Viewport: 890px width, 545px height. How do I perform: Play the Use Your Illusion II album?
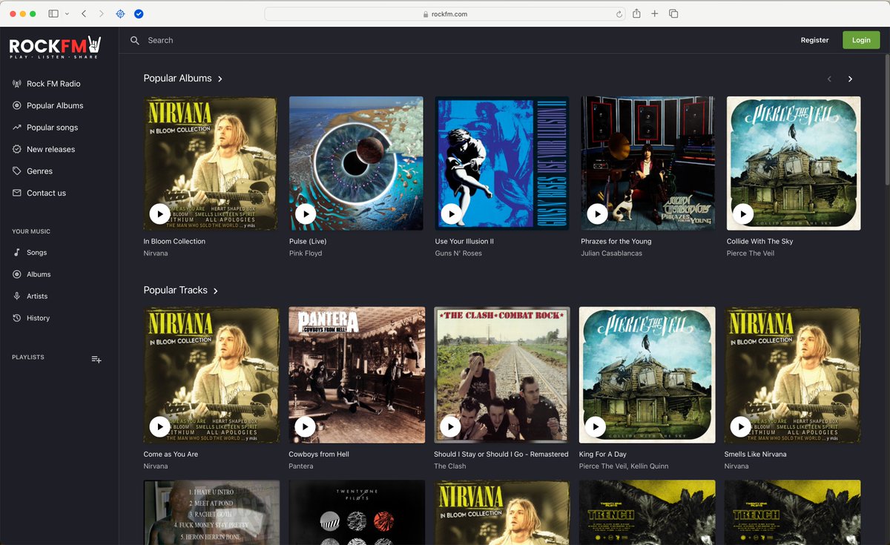[x=451, y=214]
